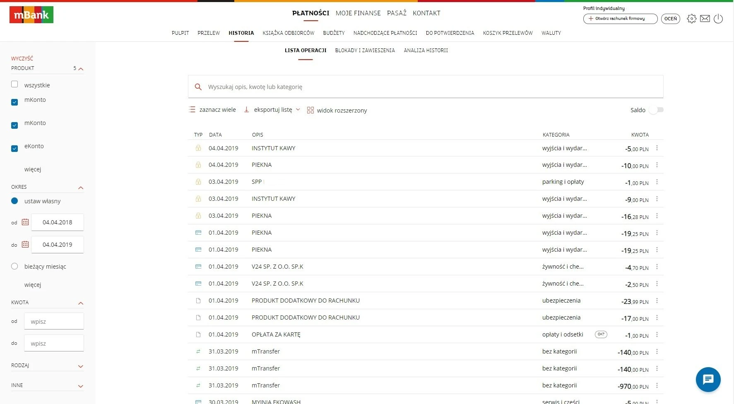The image size is (734, 404).
Task: Open the chat bubble assistant
Action: [708, 379]
